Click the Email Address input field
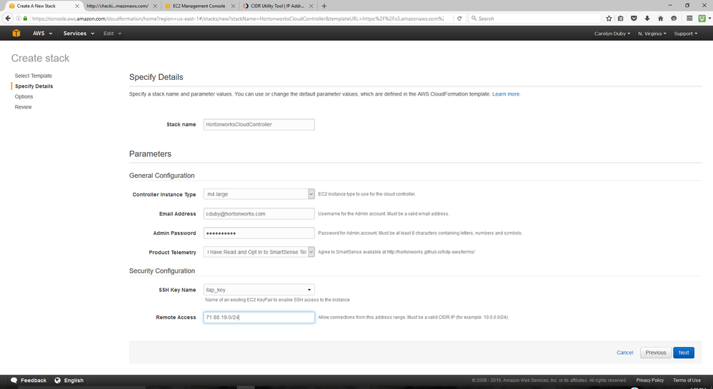The width and height of the screenshot is (713, 389). [x=259, y=213]
